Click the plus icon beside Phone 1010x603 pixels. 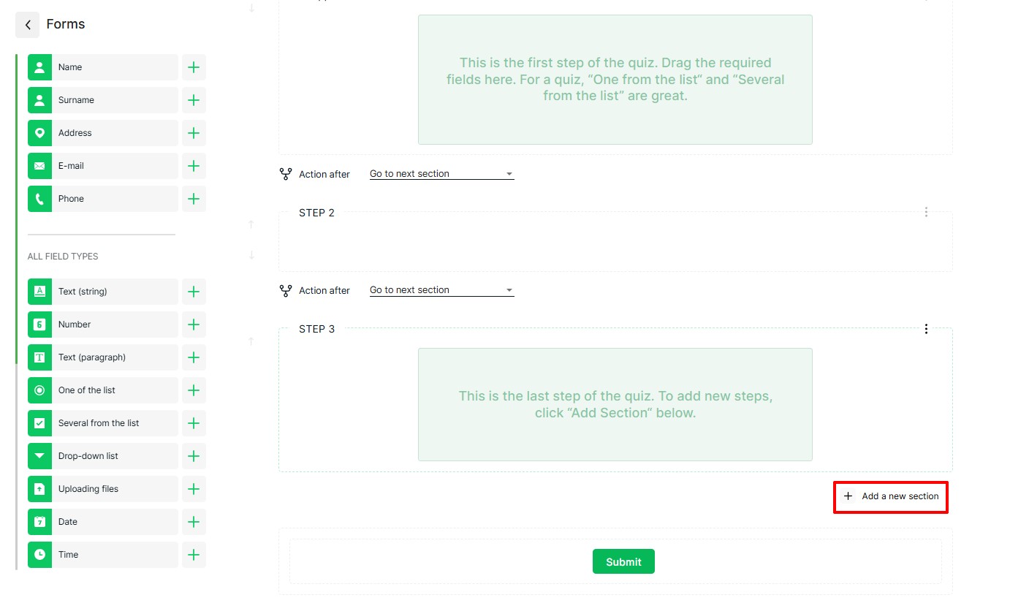tap(194, 199)
